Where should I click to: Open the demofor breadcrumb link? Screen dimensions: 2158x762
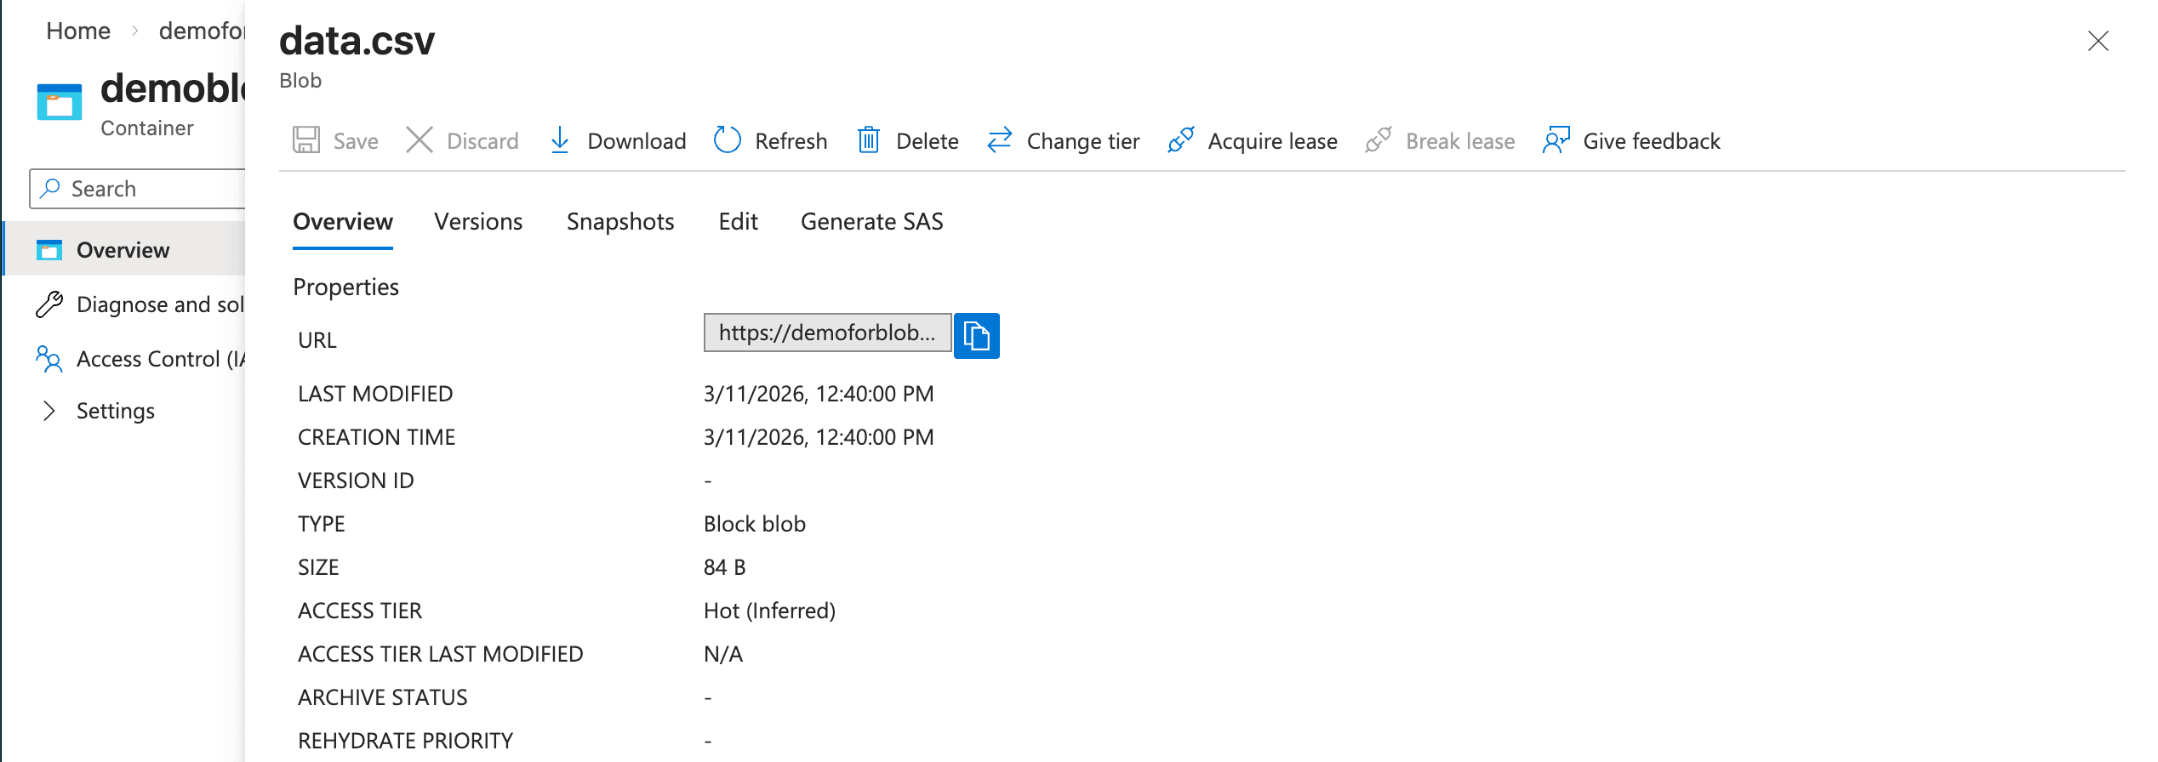[x=202, y=31]
